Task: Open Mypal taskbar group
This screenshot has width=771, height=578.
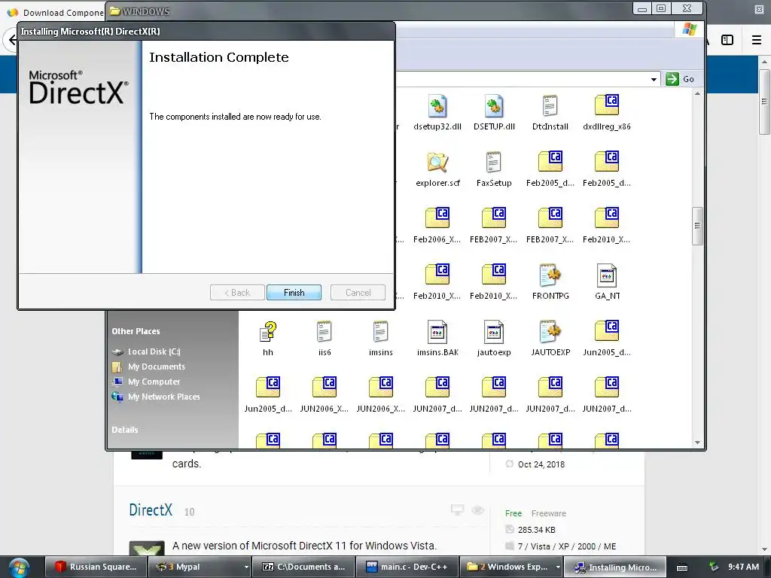Action: click(x=194, y=567)
